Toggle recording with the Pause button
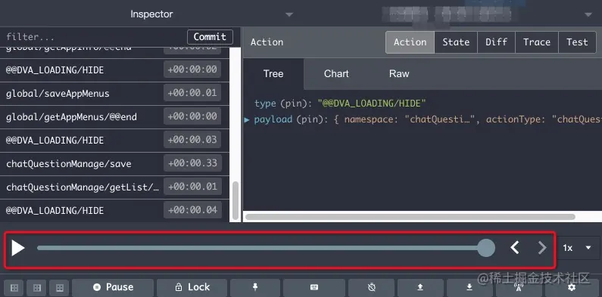The width and height of the screenshot is (602, 297). (113, 287)
